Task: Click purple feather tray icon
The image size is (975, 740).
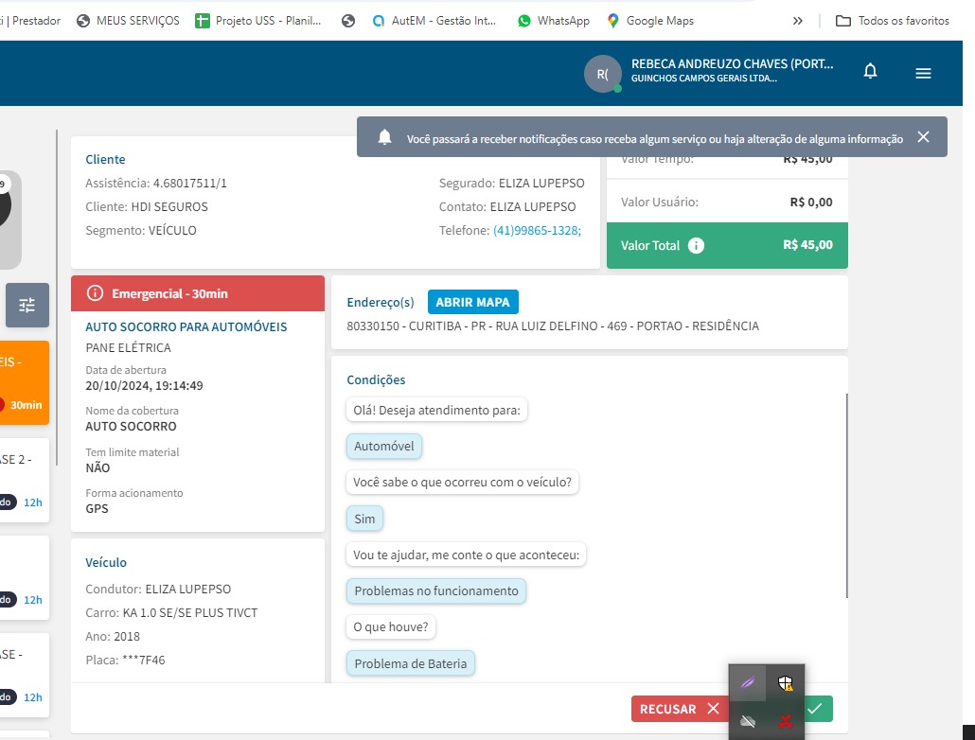Action: coord(748,683)
